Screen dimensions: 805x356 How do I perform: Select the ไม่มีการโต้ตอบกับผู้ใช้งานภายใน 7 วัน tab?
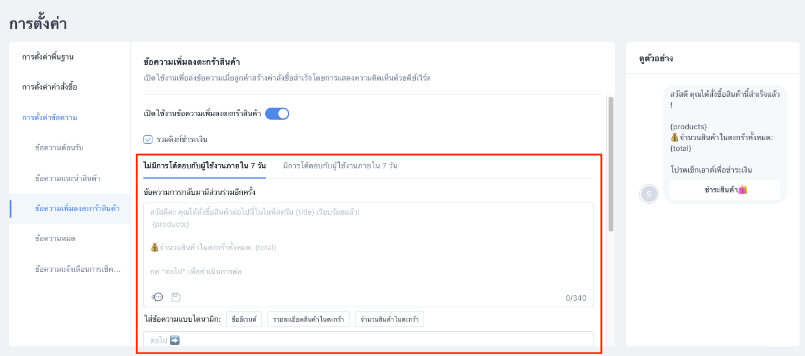click(x=205, y=166)
